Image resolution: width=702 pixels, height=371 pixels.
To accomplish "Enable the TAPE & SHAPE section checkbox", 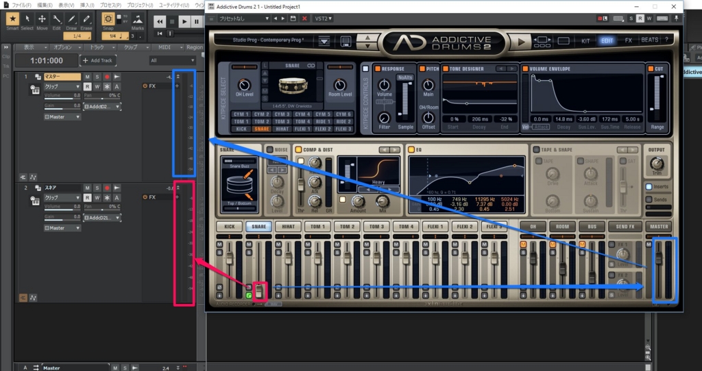I will point(535,150).
